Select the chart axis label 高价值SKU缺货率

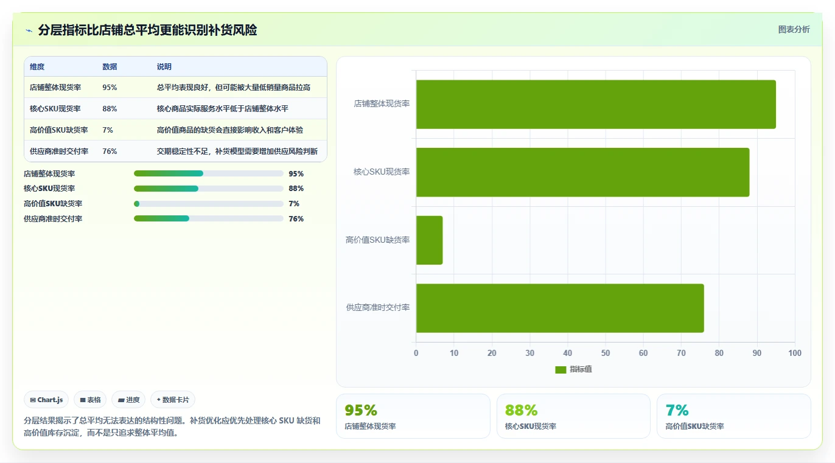tap(378, 240)
